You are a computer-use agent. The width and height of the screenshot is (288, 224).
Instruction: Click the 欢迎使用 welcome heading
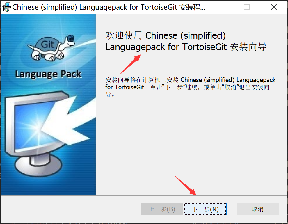(186, 41)
